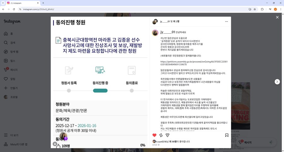The height and width of the screenshot is (152, 284).
Task: Unlike the post with red heart icon
Action: click(154, 135)
